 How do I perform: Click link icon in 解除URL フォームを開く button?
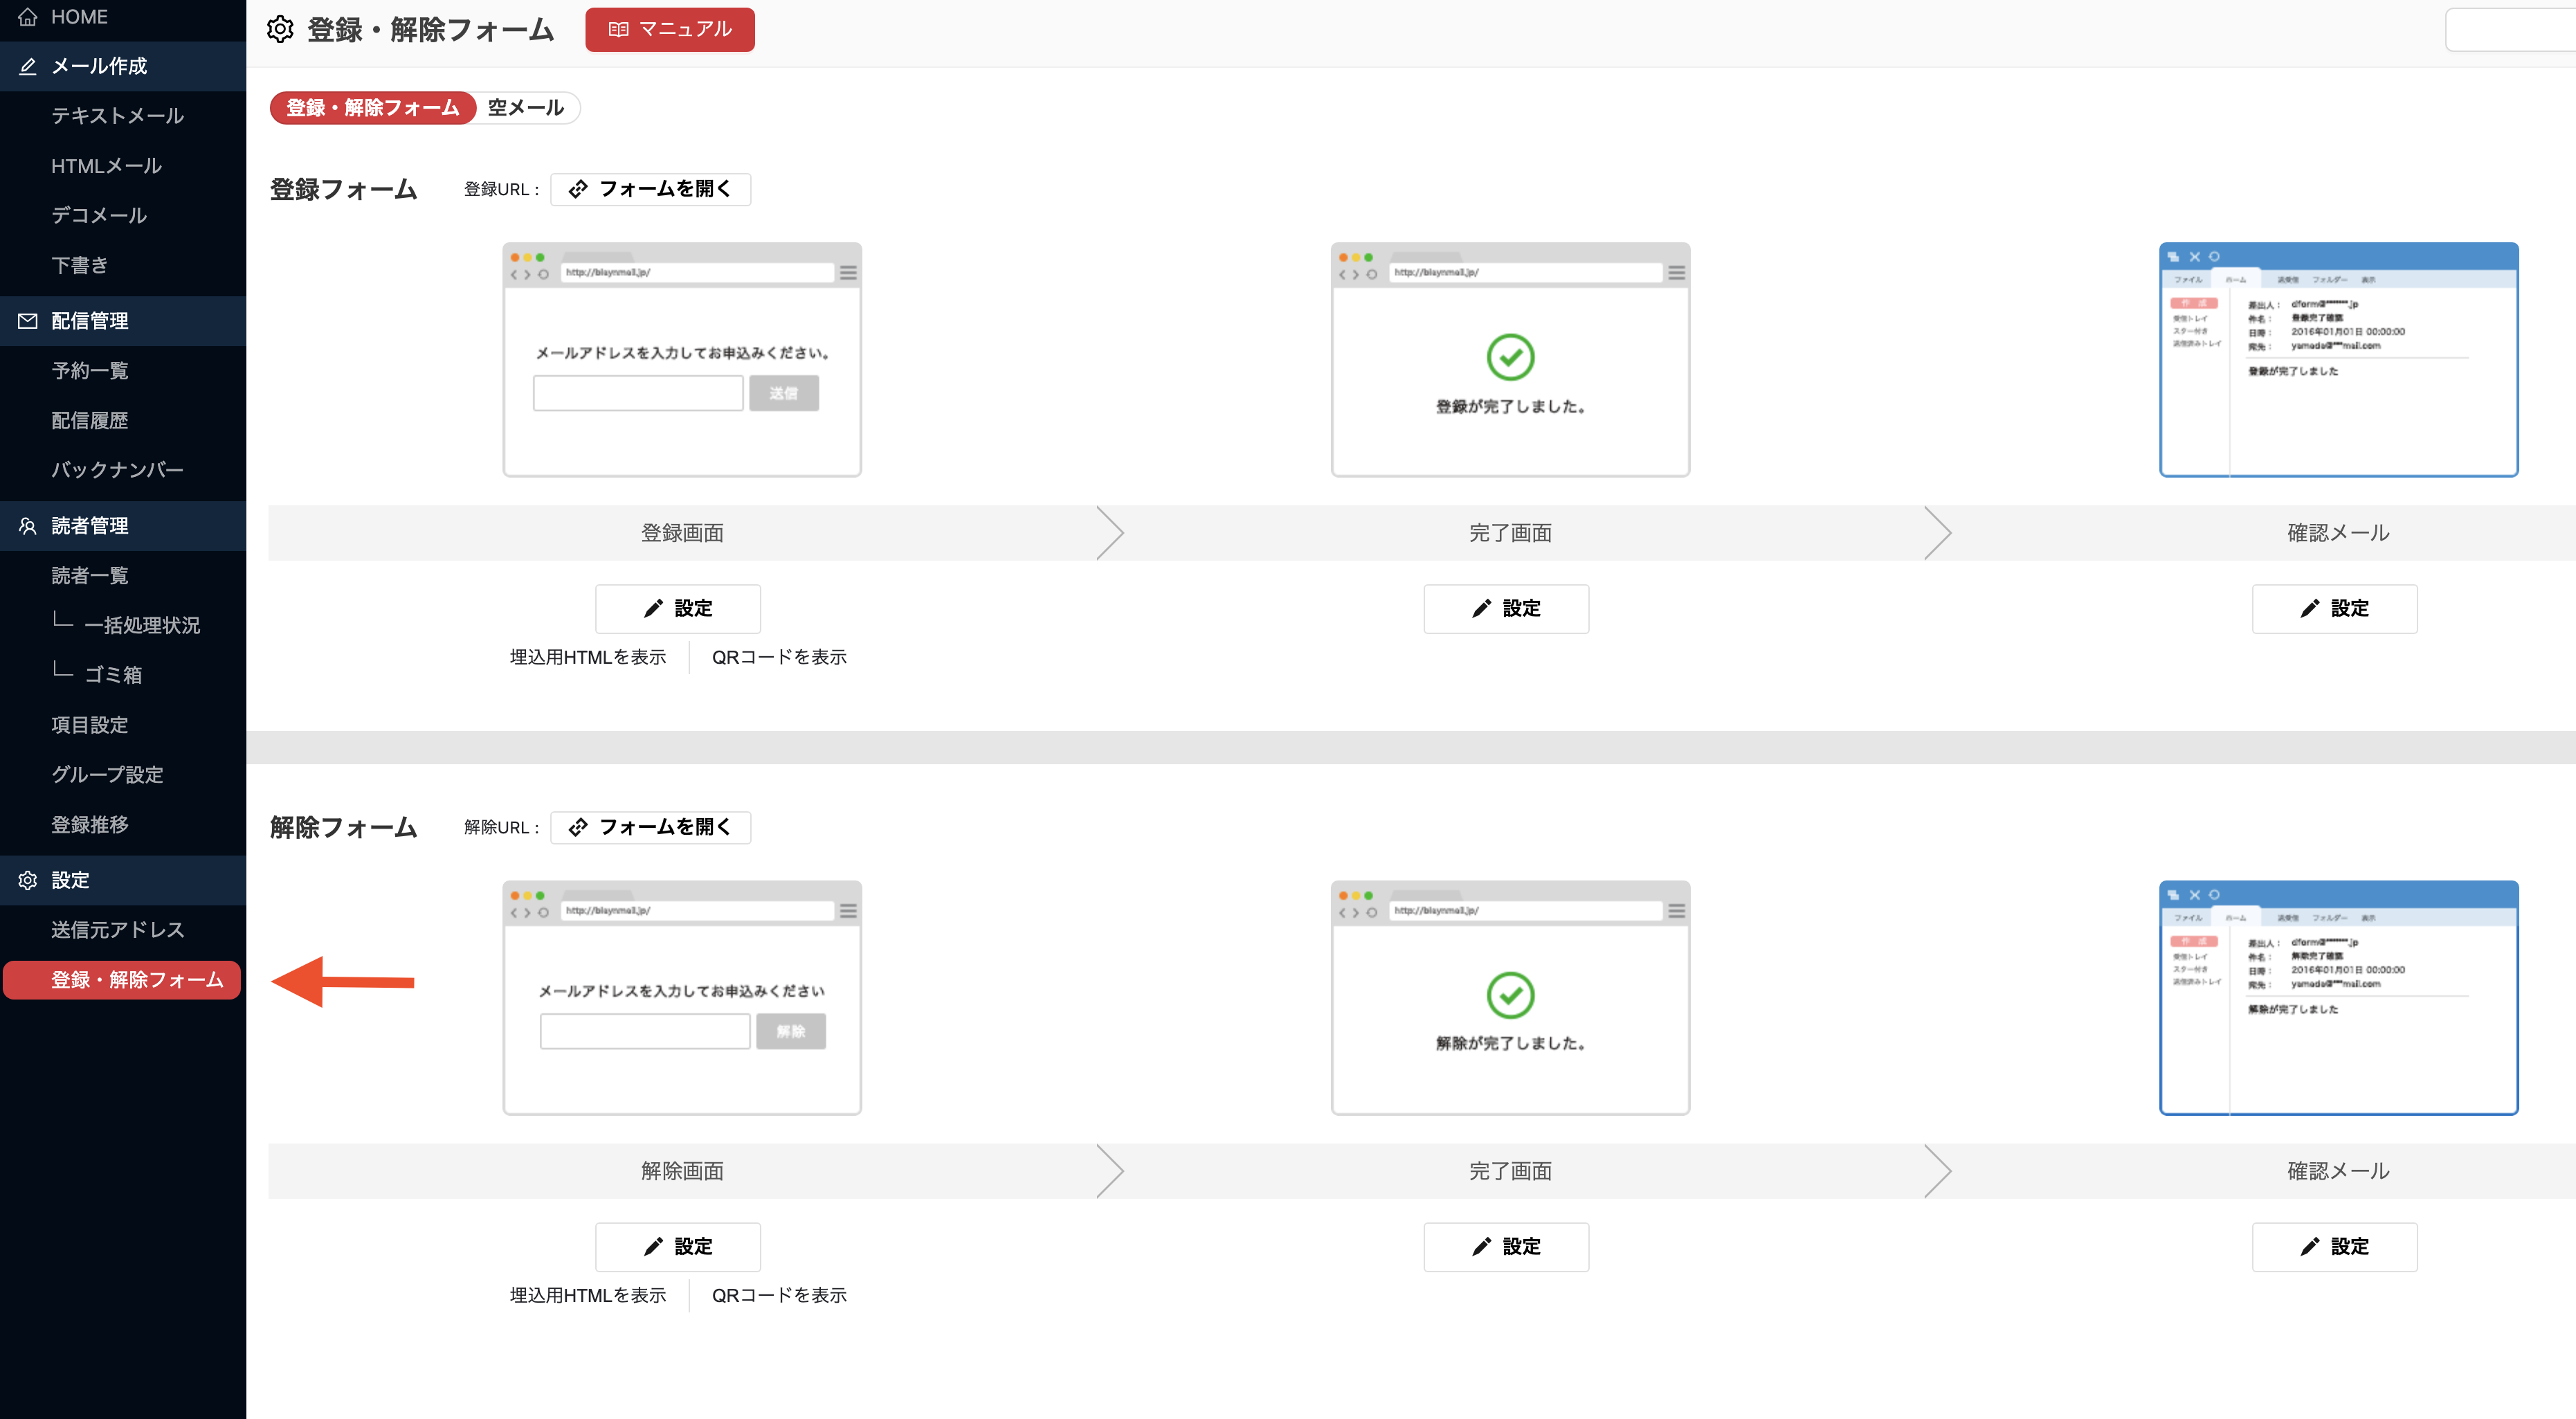(578, 827)
